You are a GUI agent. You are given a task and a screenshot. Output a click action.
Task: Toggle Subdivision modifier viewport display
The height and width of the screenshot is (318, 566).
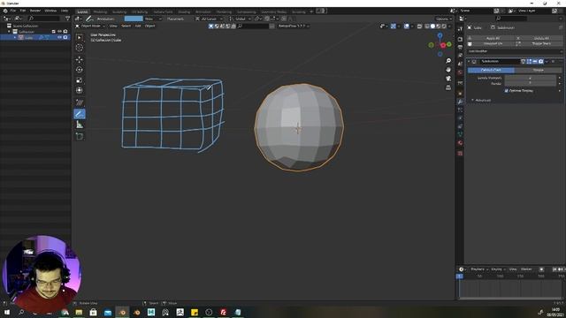[535, 62]
